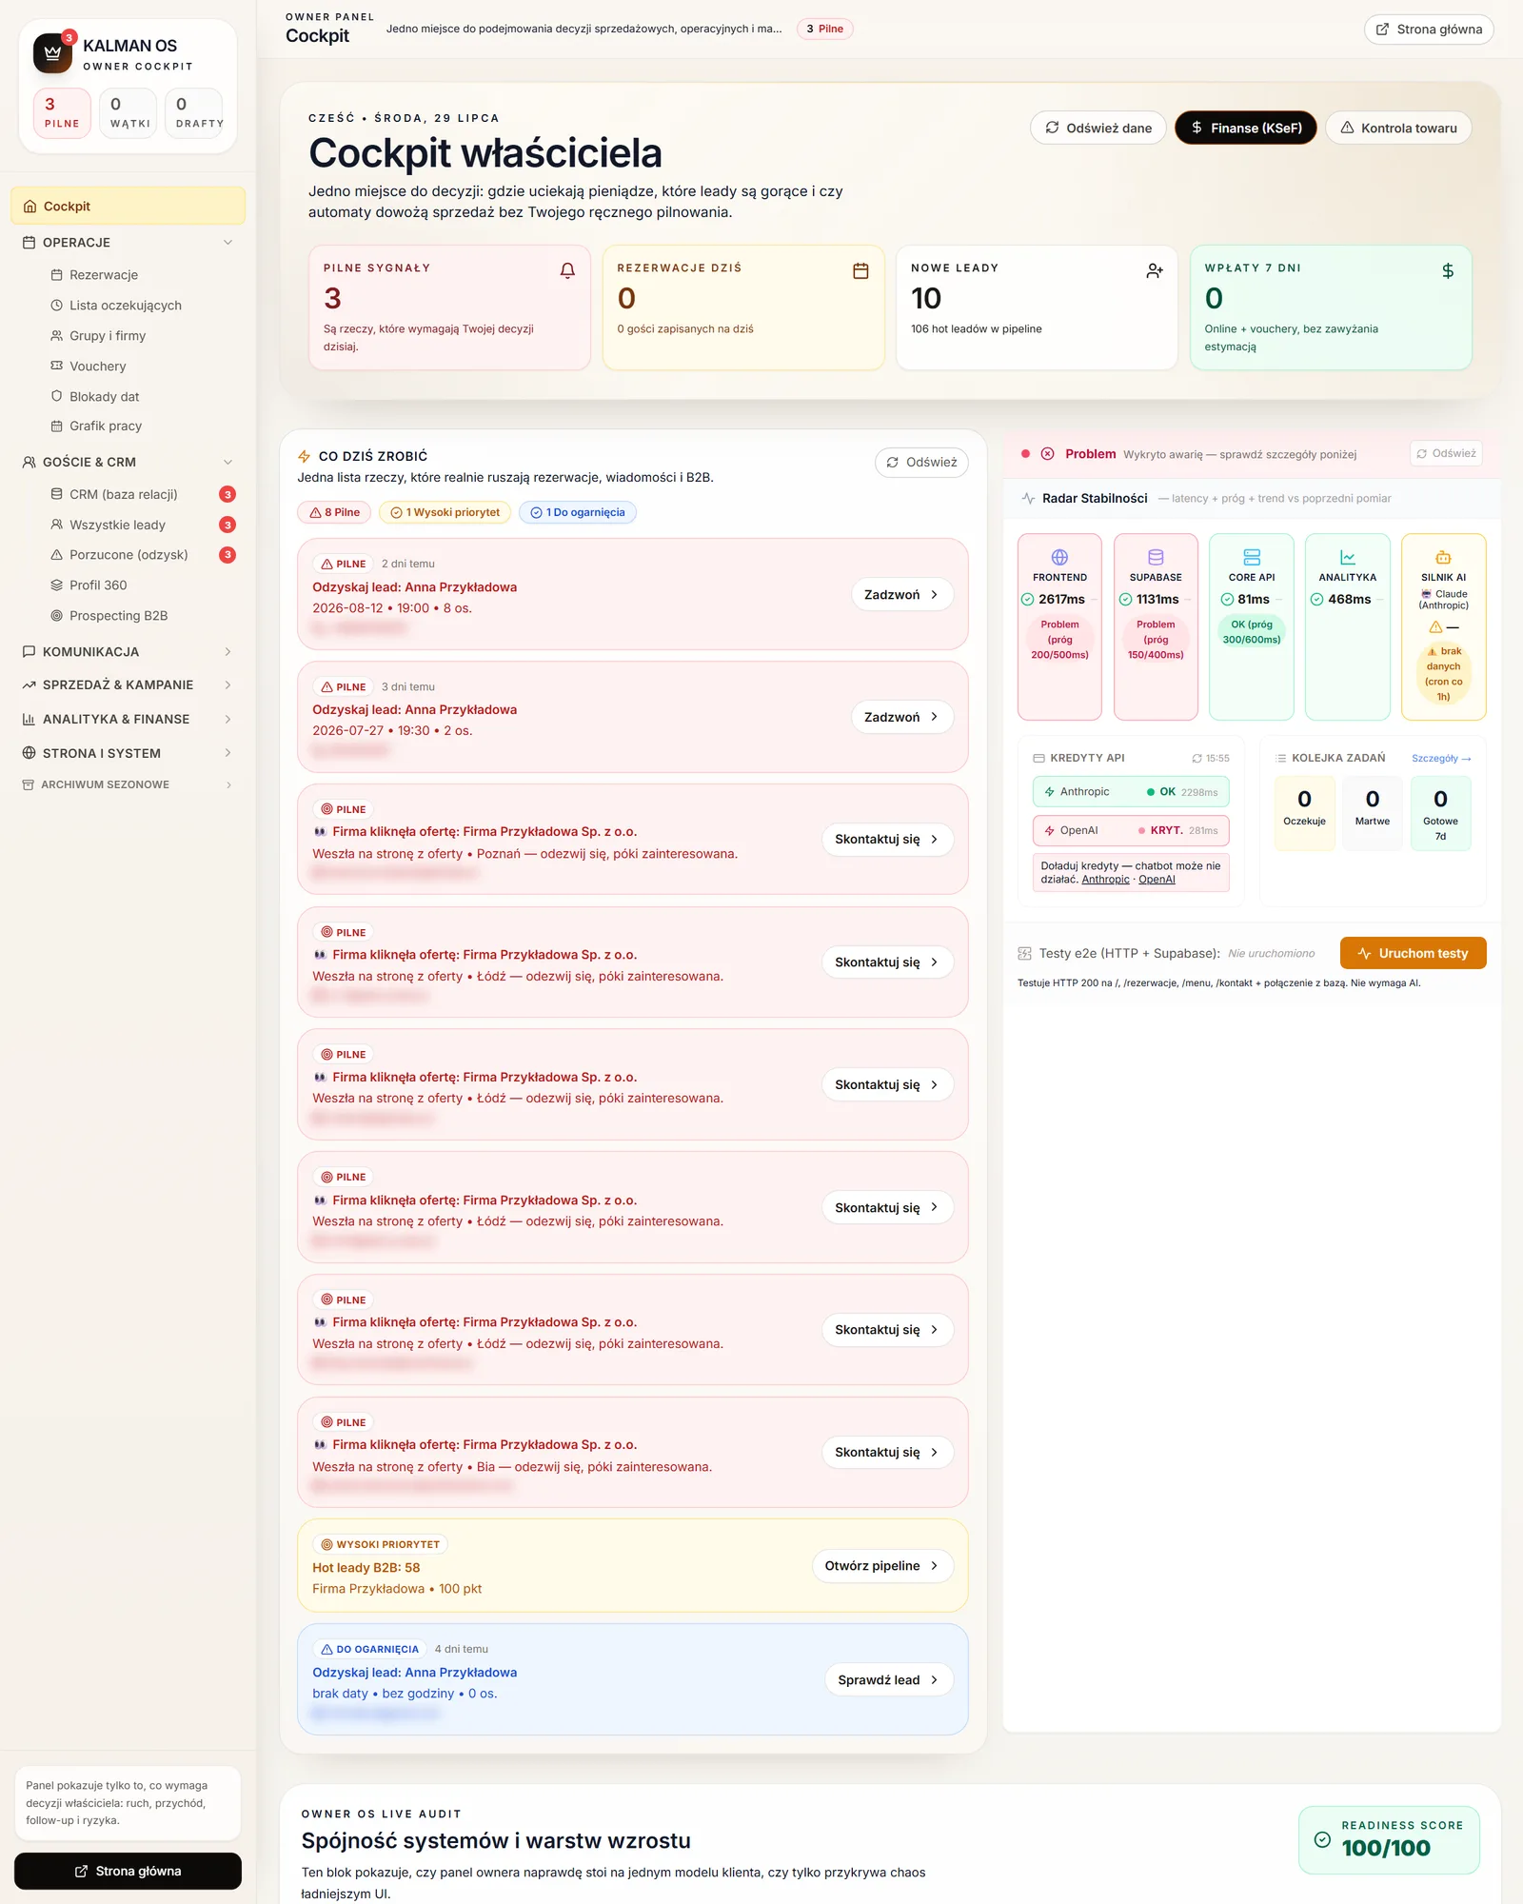Click the Readiness Score 100/100 card
1523x1904 pixels.
(x=1389, y=1839)
